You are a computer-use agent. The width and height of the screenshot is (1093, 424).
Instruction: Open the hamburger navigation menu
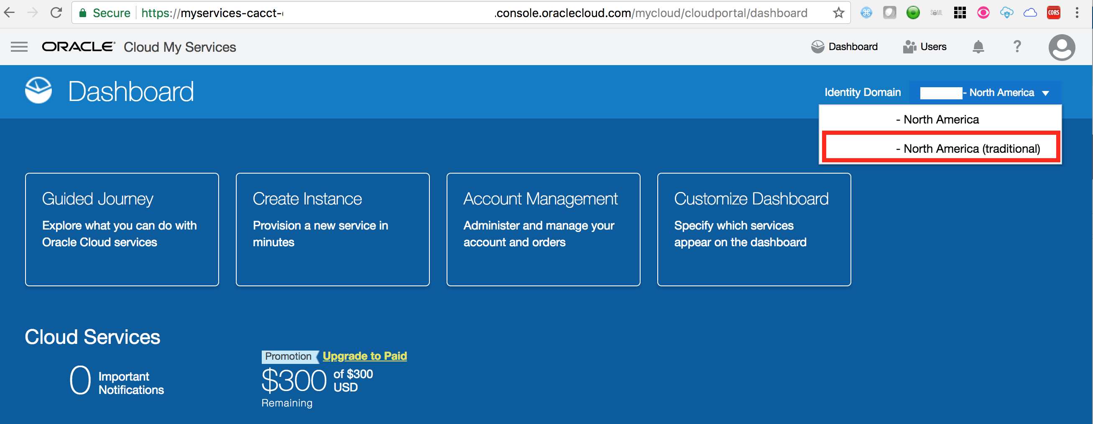pyautogui.click(x=19, y=47)
